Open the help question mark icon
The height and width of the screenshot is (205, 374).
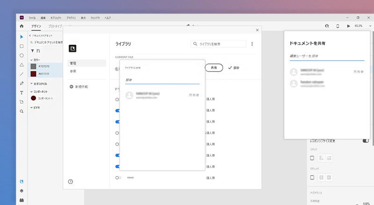click(71, 182)
